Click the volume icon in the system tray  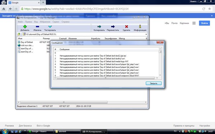[205, 131]
